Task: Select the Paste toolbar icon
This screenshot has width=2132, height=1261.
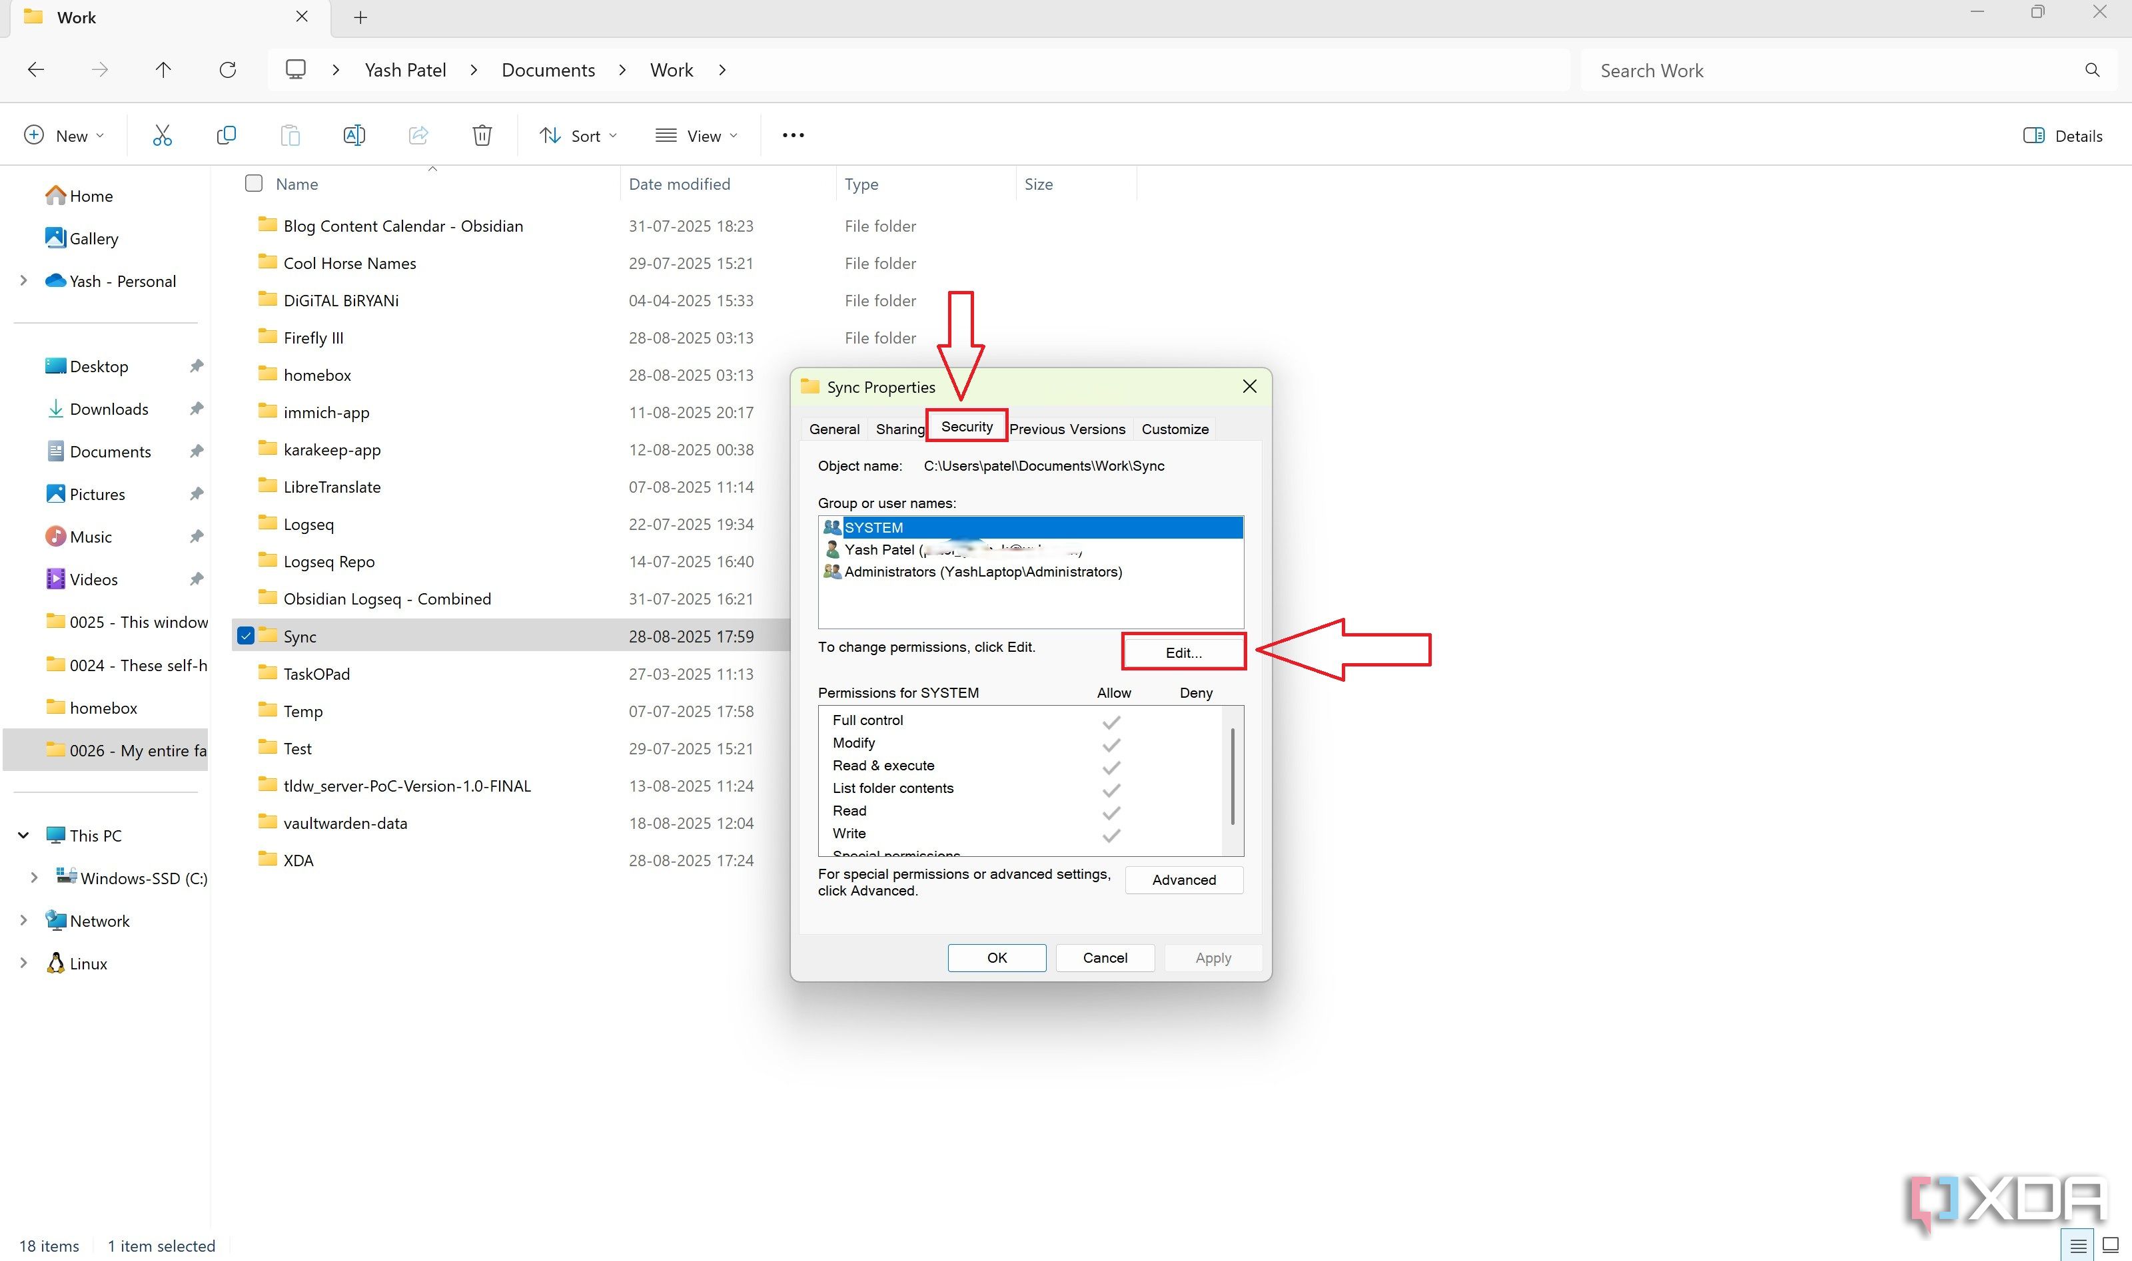Action: (290, 134)
